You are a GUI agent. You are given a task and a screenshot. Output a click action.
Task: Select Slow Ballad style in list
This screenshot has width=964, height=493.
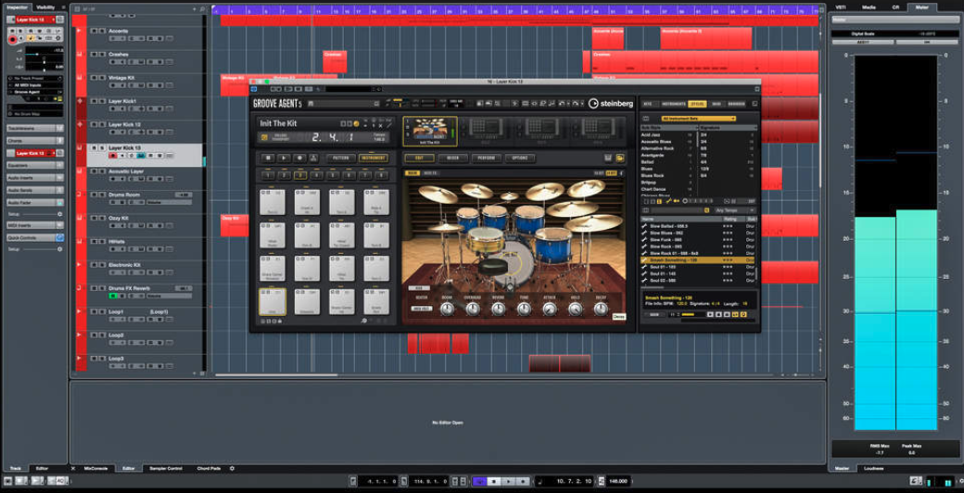(x=697, y=226)
